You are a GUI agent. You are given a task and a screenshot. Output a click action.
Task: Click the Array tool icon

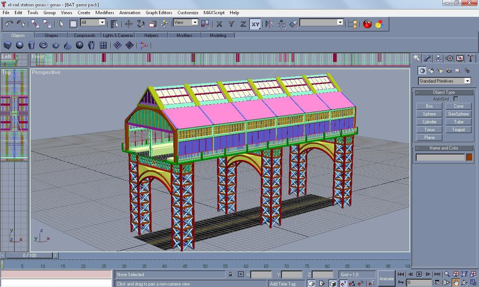click(281, 24)
